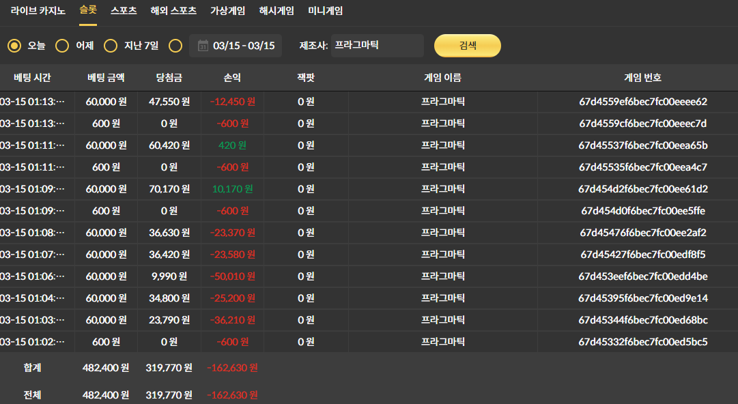The height and width of the screenshot is (404, 738).
Task: Open the 스포츠 tab
Action: coord(124,11)
